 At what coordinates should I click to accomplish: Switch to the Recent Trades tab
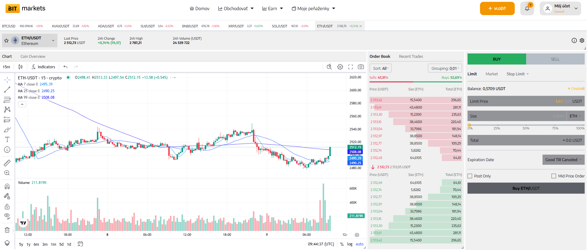point(411,57)
